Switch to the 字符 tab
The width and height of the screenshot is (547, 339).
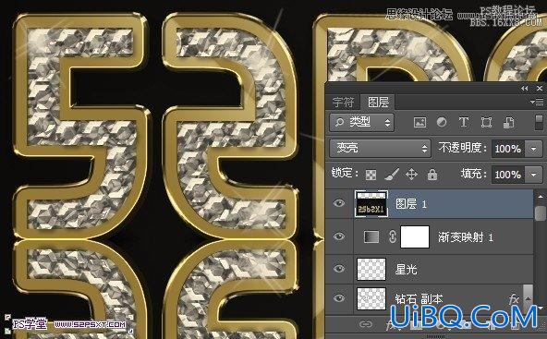pos(343,102)
